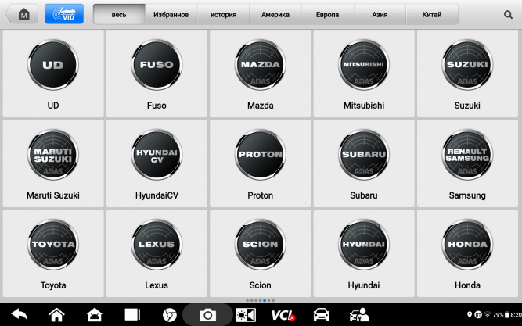Open the Избранное tab
522x326 pixels.
pos(171,14)
